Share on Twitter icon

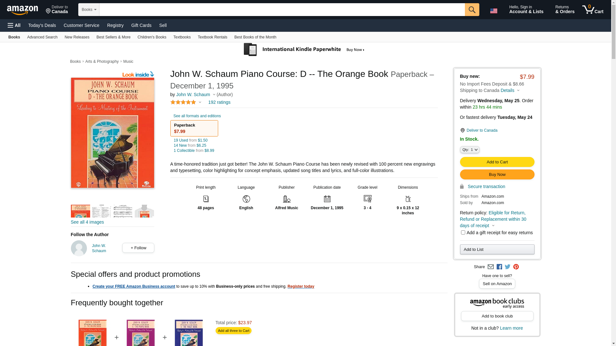(x=508, y=267)
